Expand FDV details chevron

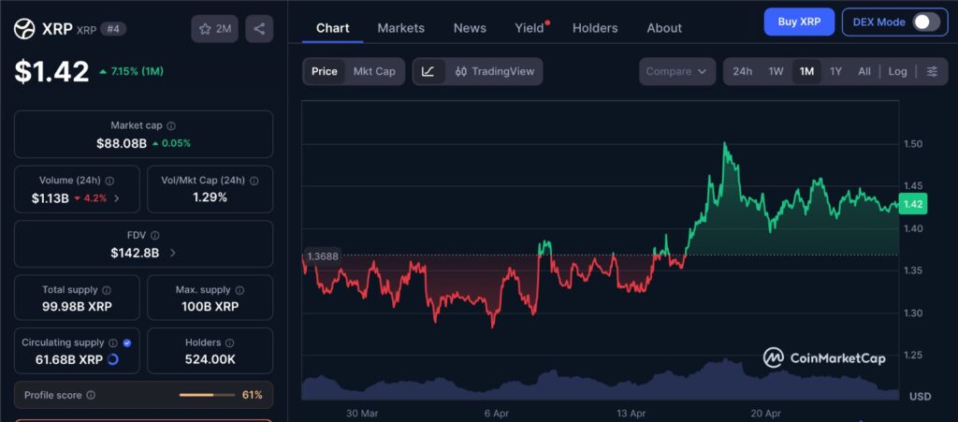(x=172, y=253)
